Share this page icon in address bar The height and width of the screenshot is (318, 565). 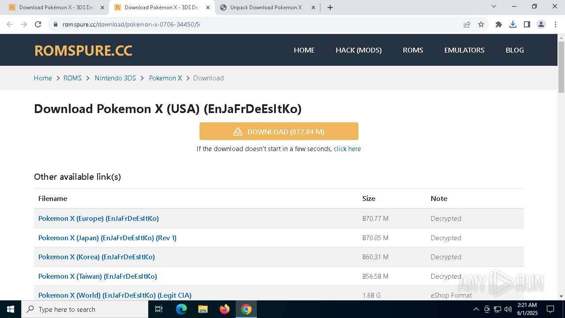[x=467, y=24]
